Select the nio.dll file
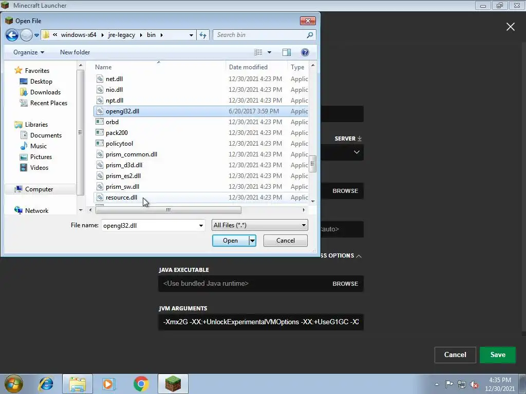526x394 pixels. tap(201, 89)
